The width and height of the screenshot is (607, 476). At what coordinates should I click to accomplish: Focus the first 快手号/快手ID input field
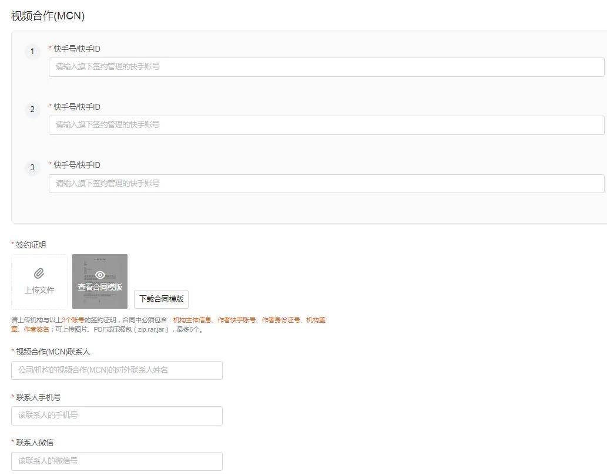click(326, 67)
